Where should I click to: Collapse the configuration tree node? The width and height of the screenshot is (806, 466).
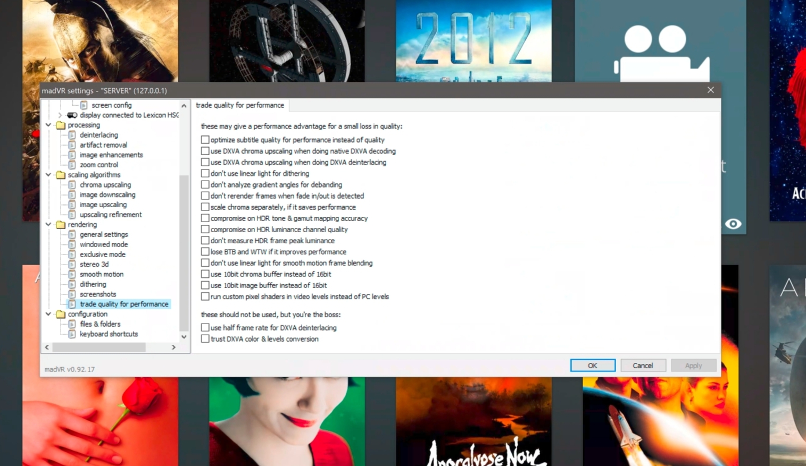point(48,314)
